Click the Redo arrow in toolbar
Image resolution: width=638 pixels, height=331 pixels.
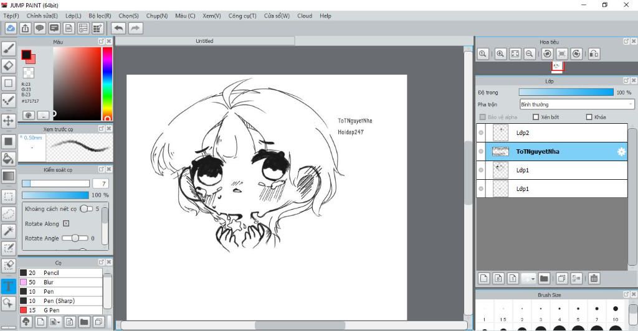pos(135,28)
